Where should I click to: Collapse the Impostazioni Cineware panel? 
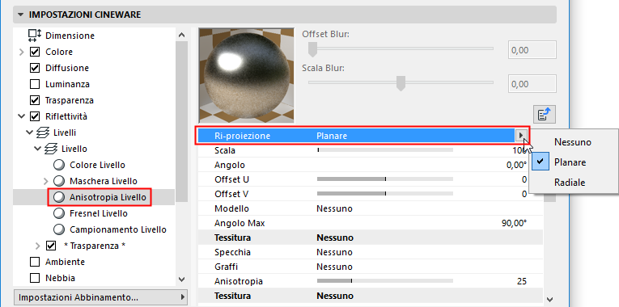[x=20, y=15]
